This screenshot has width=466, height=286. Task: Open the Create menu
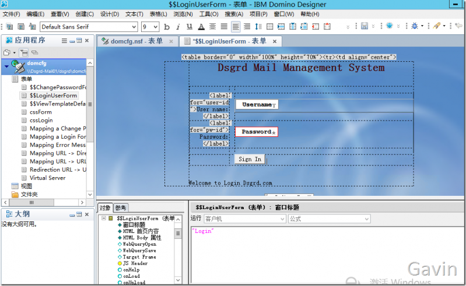85,14
